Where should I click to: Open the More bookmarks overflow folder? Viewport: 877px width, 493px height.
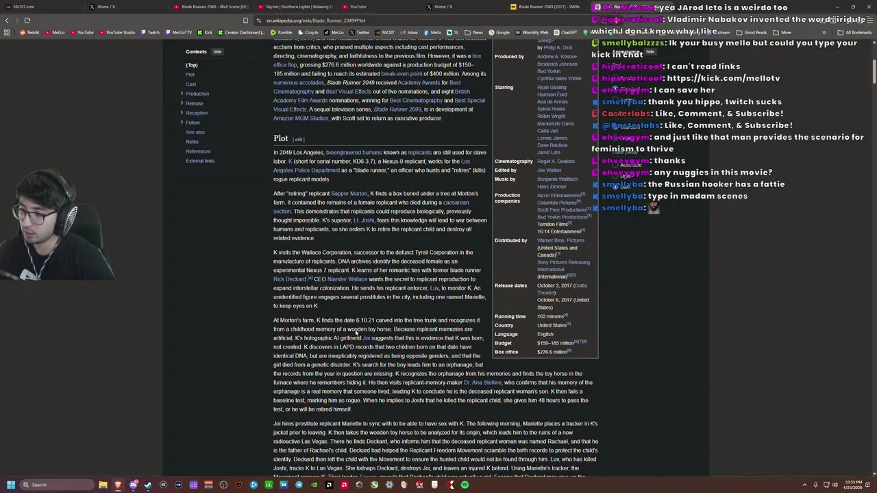782,32
